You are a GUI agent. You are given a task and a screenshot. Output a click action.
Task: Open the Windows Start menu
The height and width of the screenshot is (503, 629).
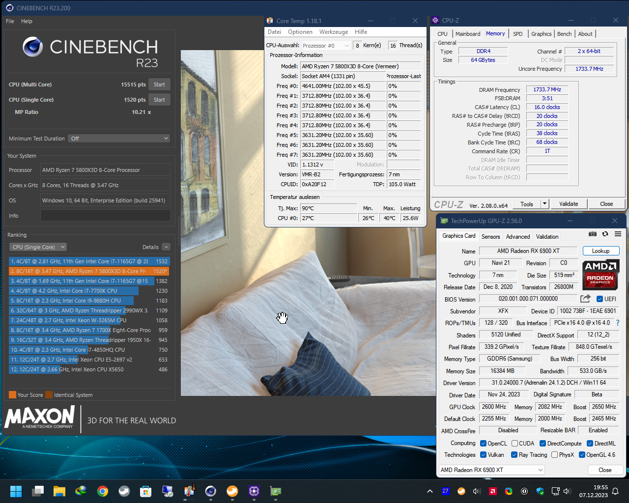point(16,491)
